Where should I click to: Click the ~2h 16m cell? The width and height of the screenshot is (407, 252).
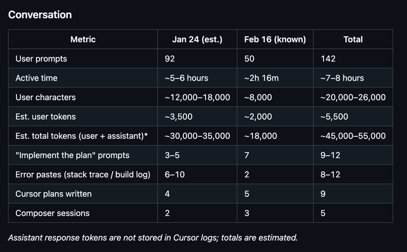[x=261, y=78]
